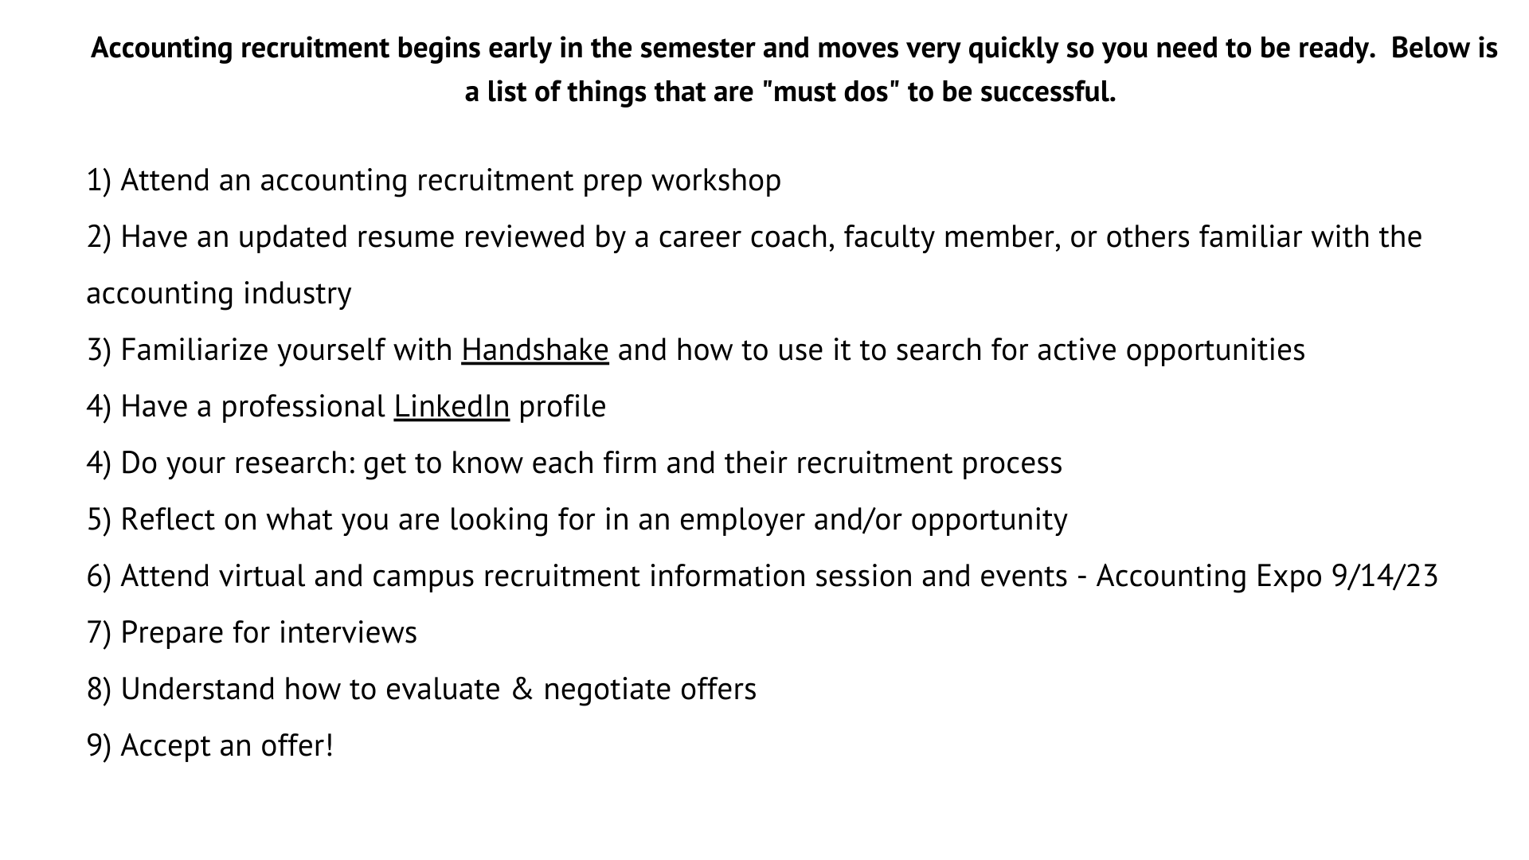This screenshot has height=860, width=1529.
Task: Click the bold heading about accounting recruitment
Action: 794,49
